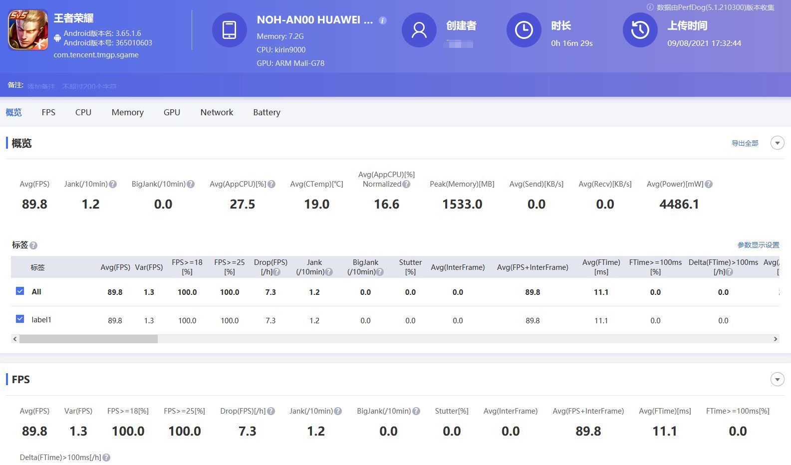Screen dimensions: 791x465
Task: Click the info icon next to NOH-AN00 HUAWEI
Action: [383, 20]
